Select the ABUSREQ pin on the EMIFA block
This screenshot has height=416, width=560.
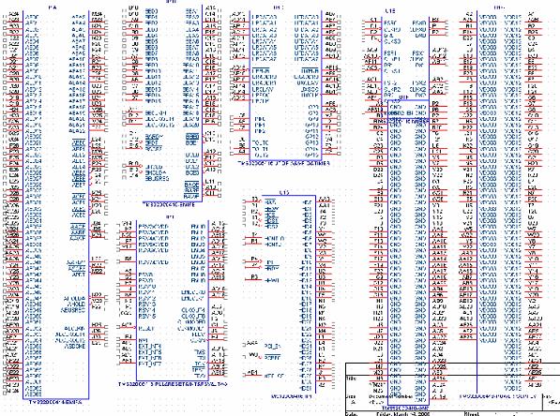(x=73, y=310)
